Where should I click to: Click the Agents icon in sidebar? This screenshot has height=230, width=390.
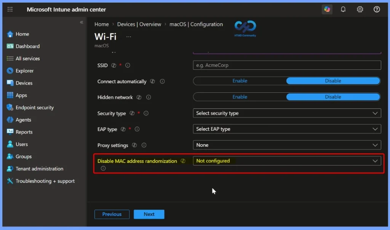click(10, 120)
